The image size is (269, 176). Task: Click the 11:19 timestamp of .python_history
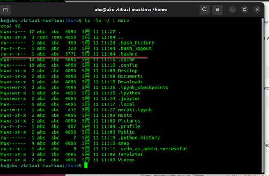(x=108, y=138)
